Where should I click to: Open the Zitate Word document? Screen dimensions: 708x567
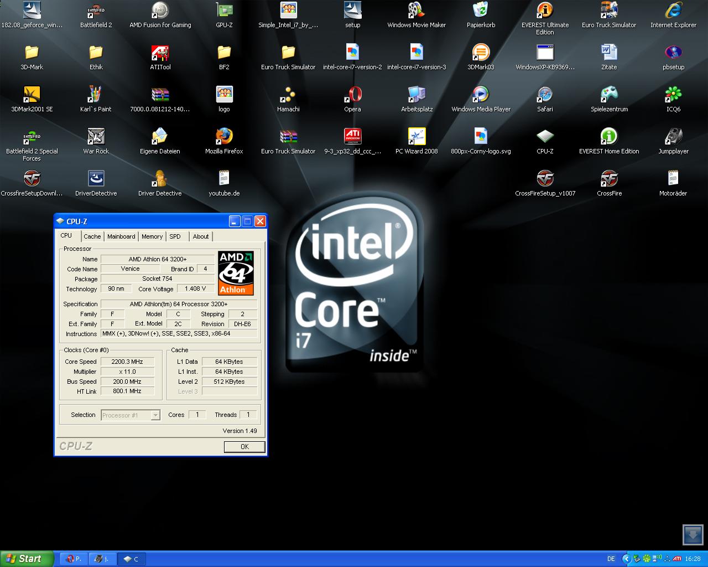point(609,57)
